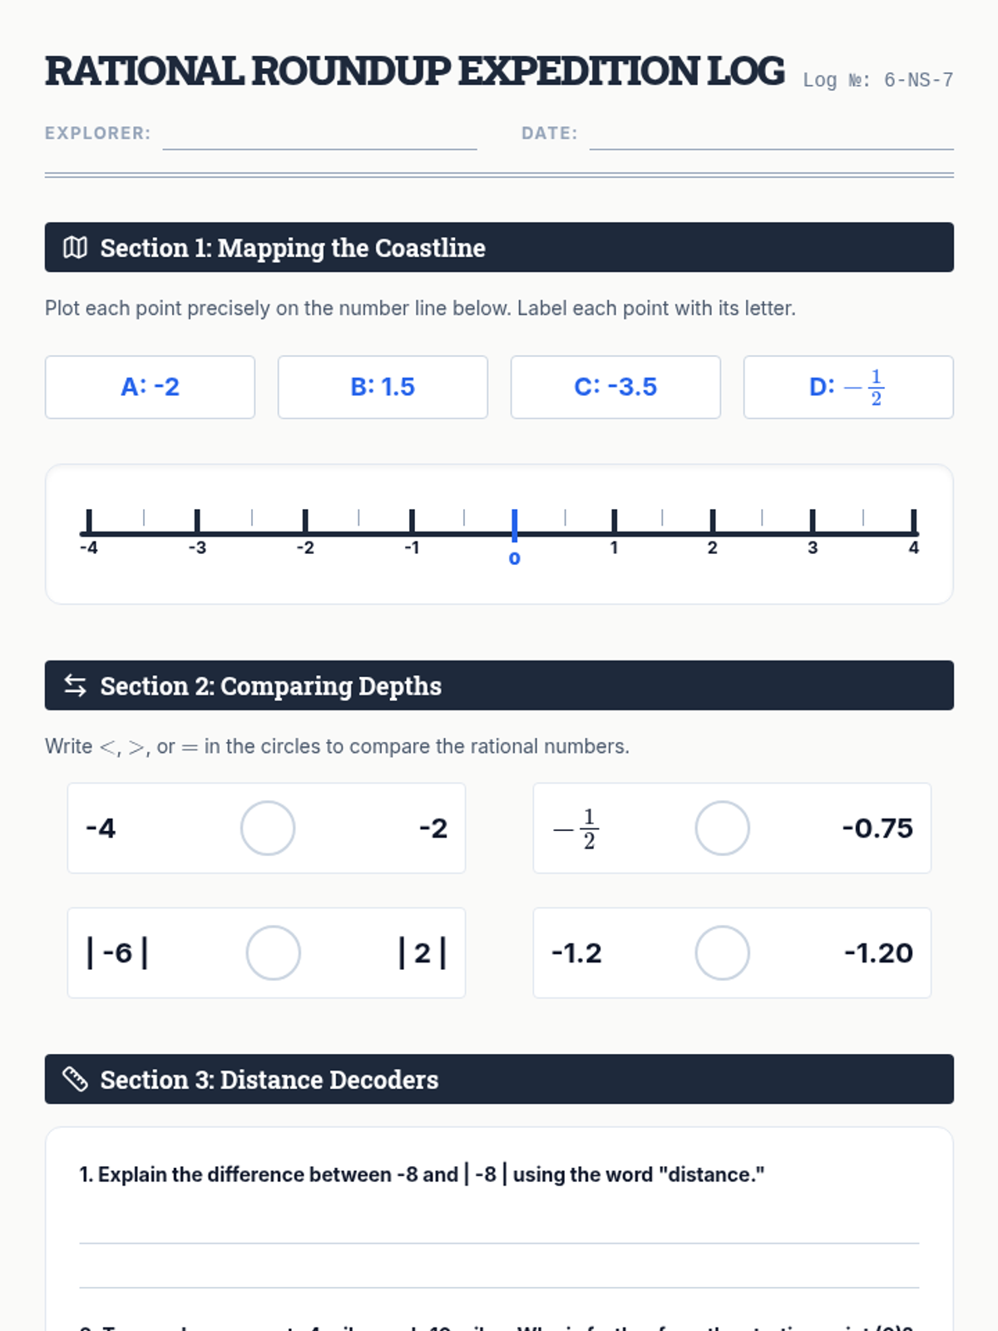The image size is (998, 1331).
Task: Click the -2 tick on the number line
Action: pyautogui.click(x=305, y=522)
